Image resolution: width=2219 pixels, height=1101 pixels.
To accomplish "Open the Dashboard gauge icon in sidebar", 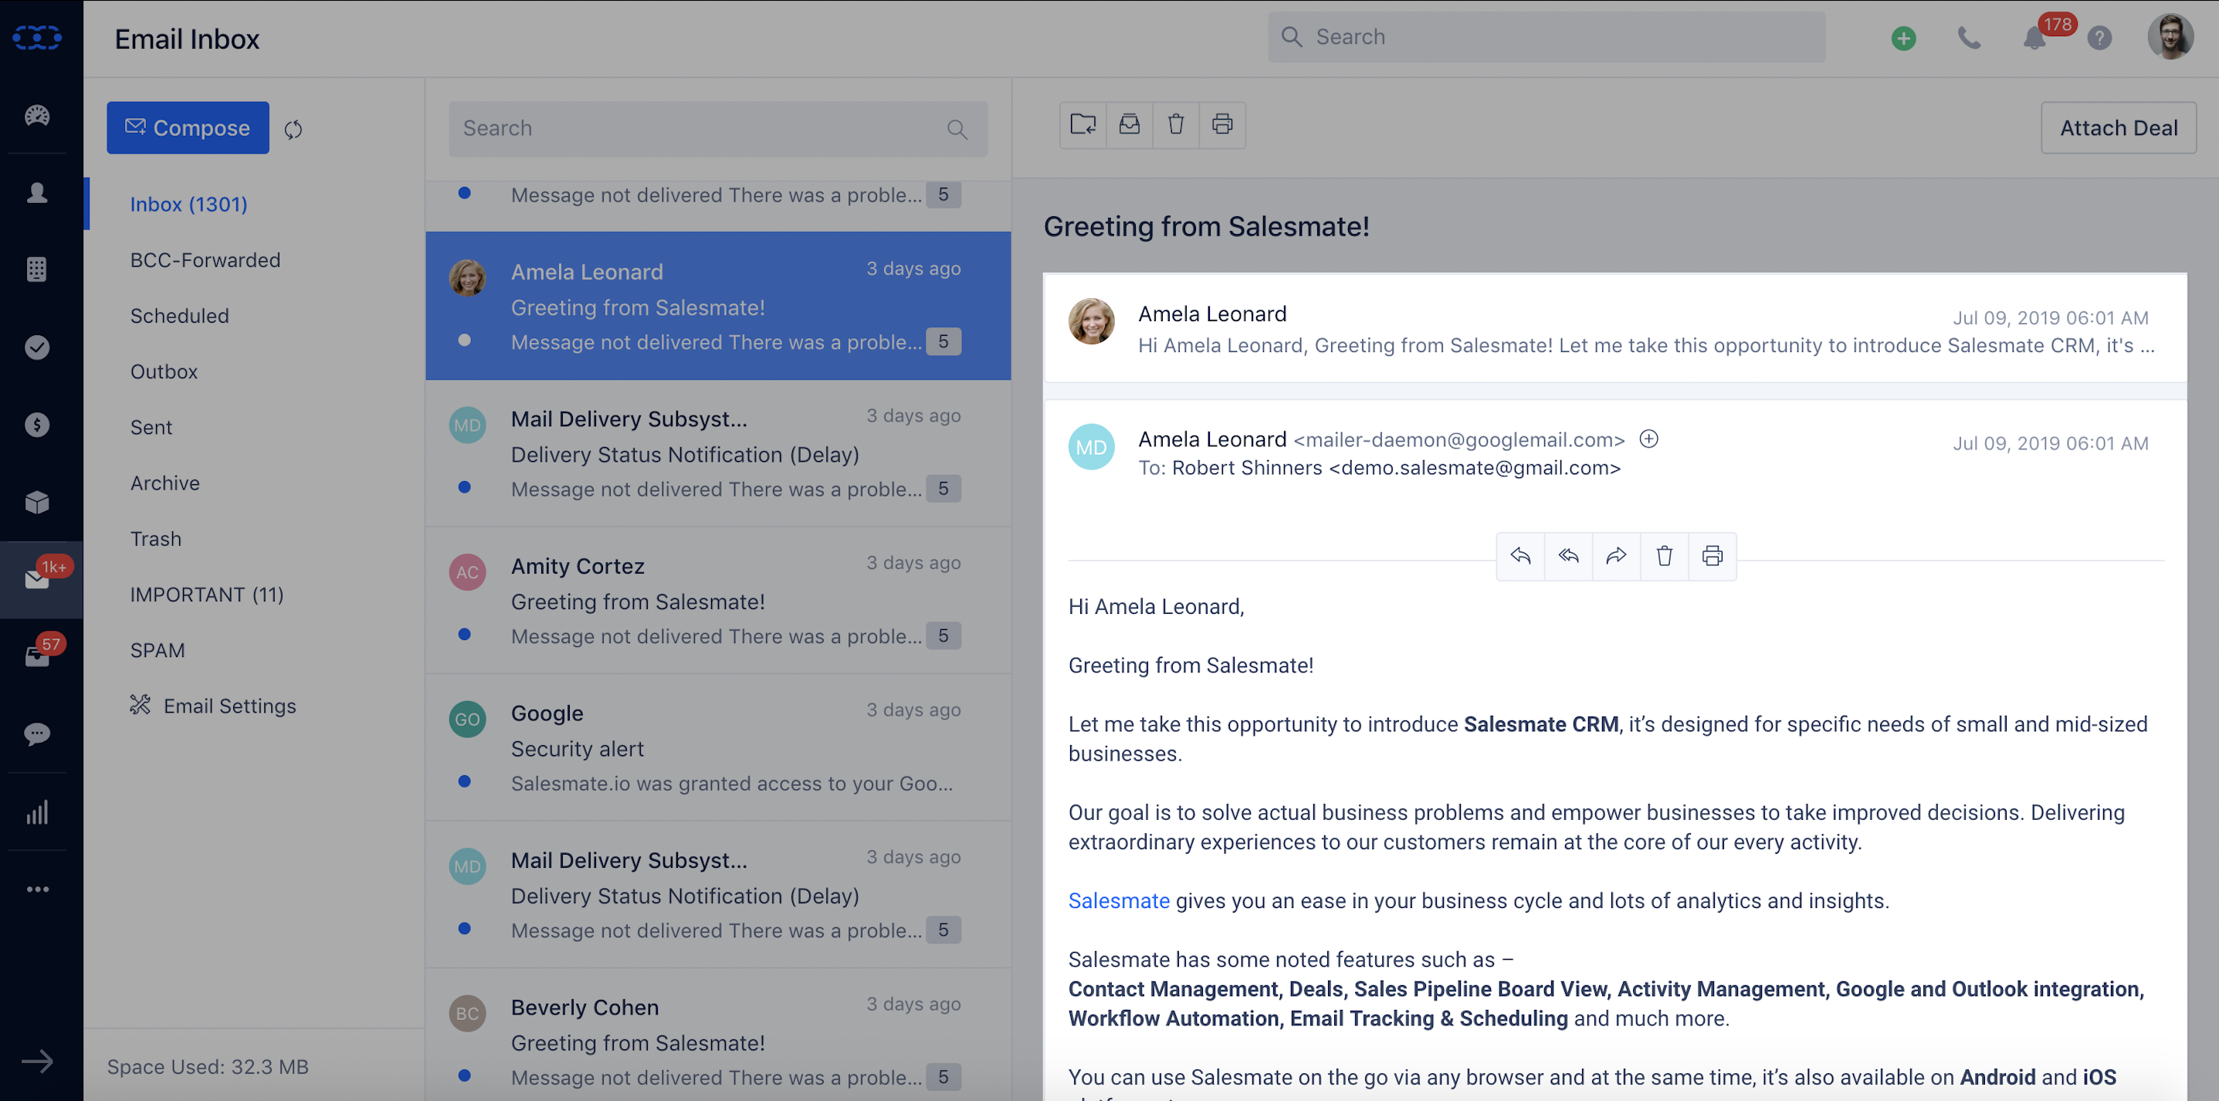I will click(37, 114).
